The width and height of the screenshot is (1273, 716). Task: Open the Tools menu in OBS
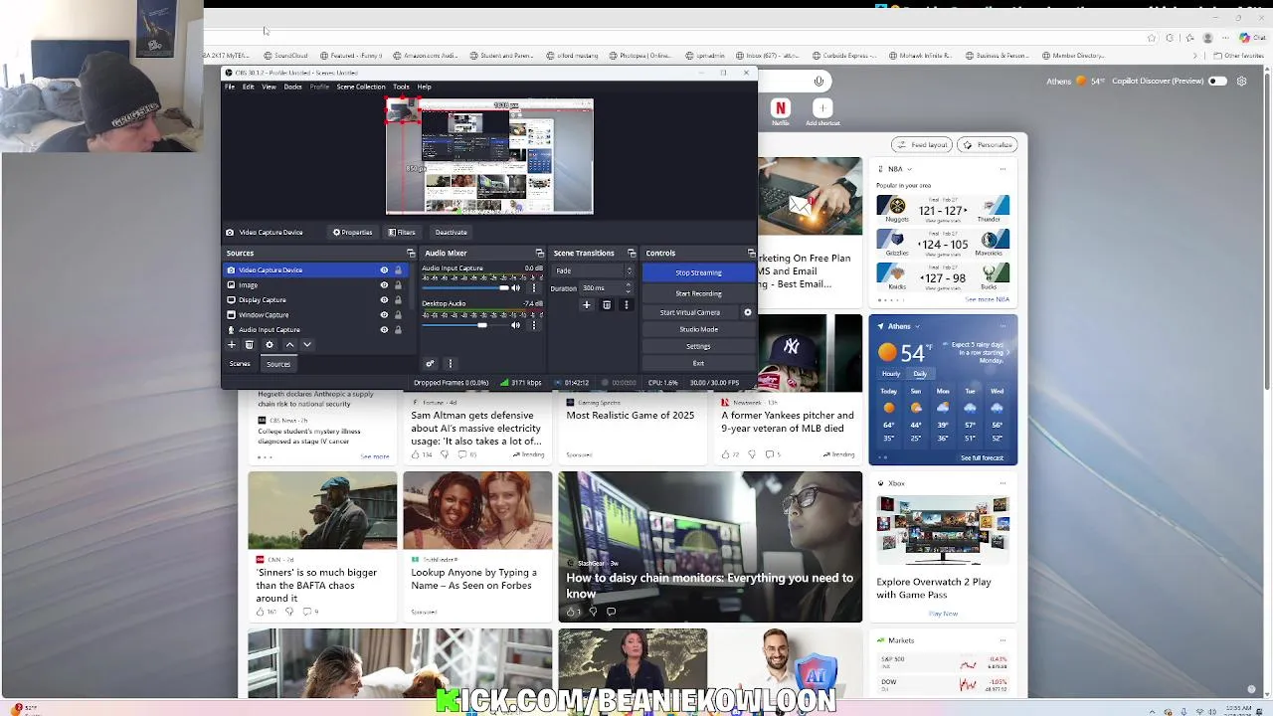[401, 87]
